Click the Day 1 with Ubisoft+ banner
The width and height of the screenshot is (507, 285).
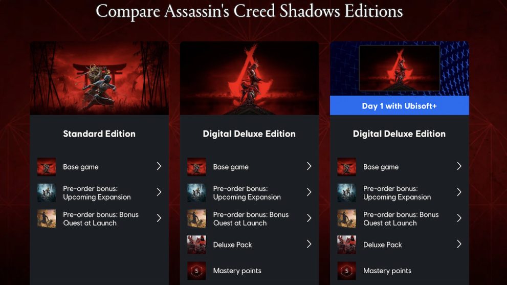click(400, 105)
